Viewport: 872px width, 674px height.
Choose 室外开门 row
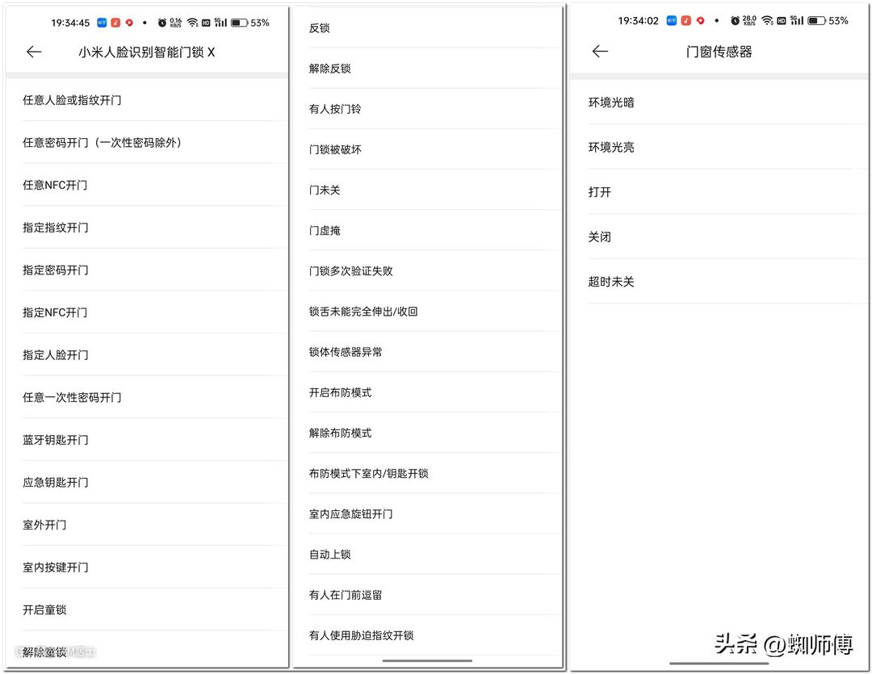pyautogui.click(x=148, y=525)
